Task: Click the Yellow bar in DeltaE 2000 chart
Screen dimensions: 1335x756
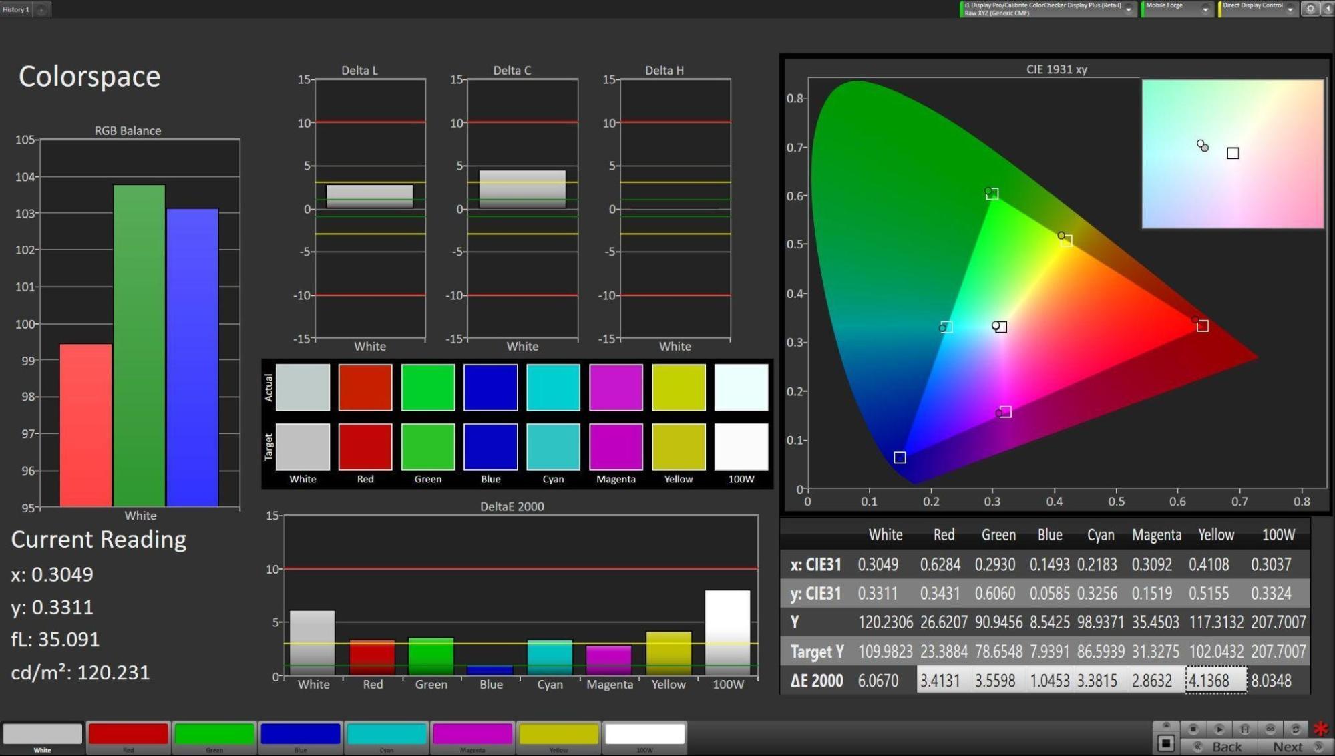Action: [x=669, y=653]
